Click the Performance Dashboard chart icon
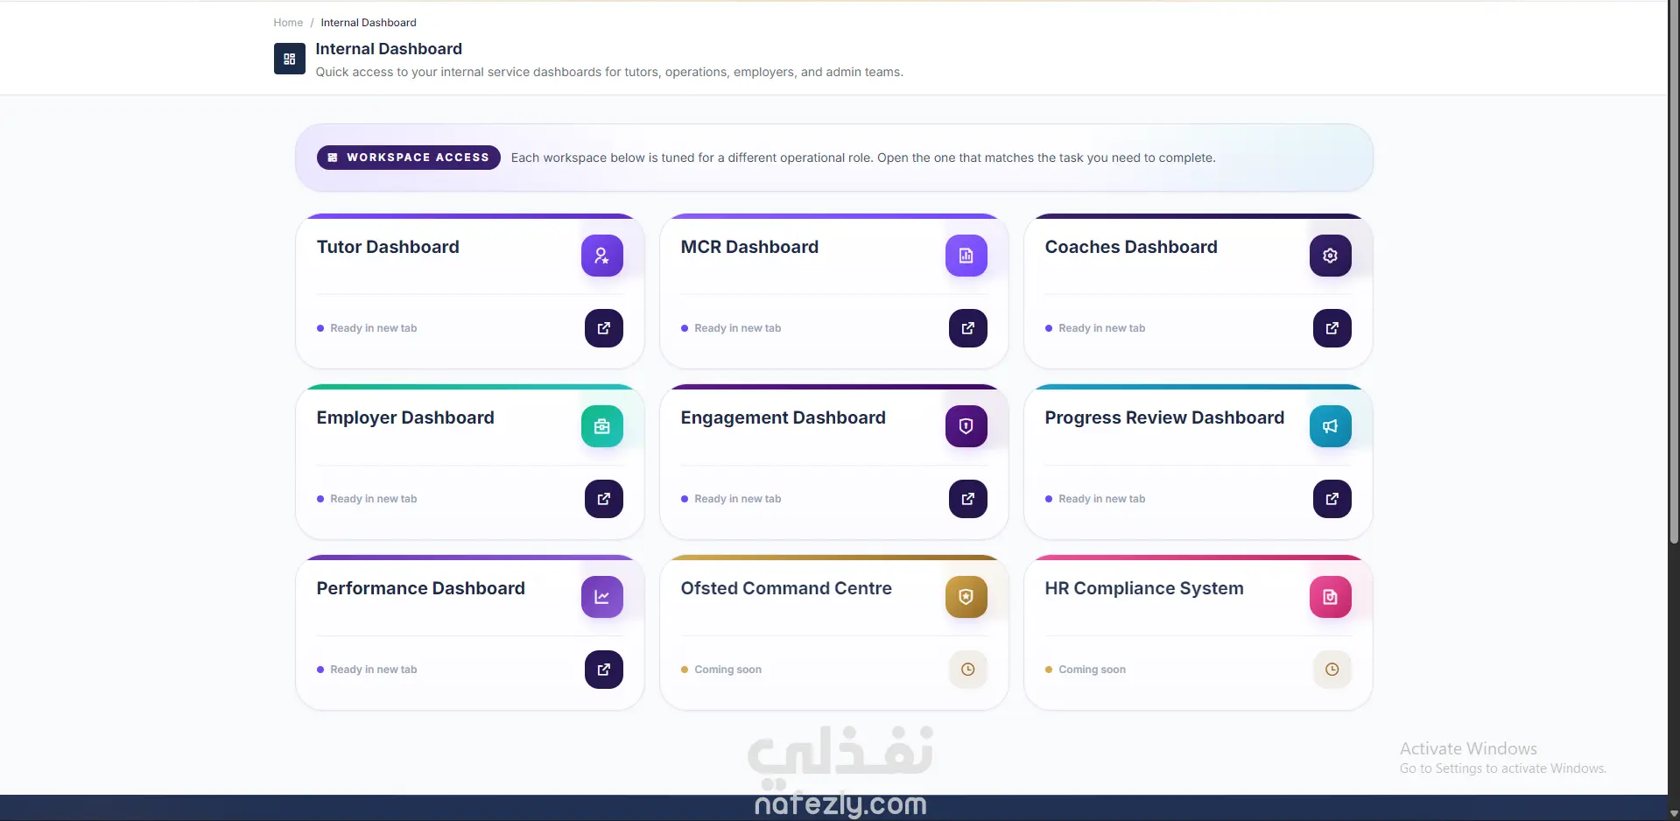The image size is (1680, 821). coord(602,597)
